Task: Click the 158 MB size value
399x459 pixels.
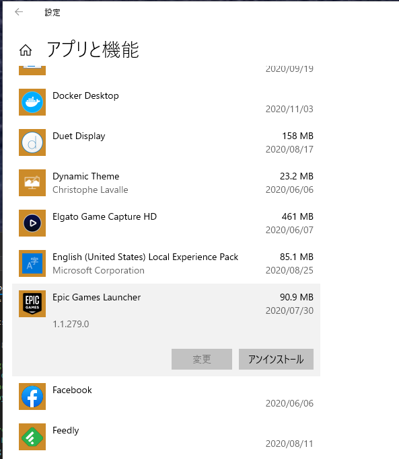Action: pos(297,136)
